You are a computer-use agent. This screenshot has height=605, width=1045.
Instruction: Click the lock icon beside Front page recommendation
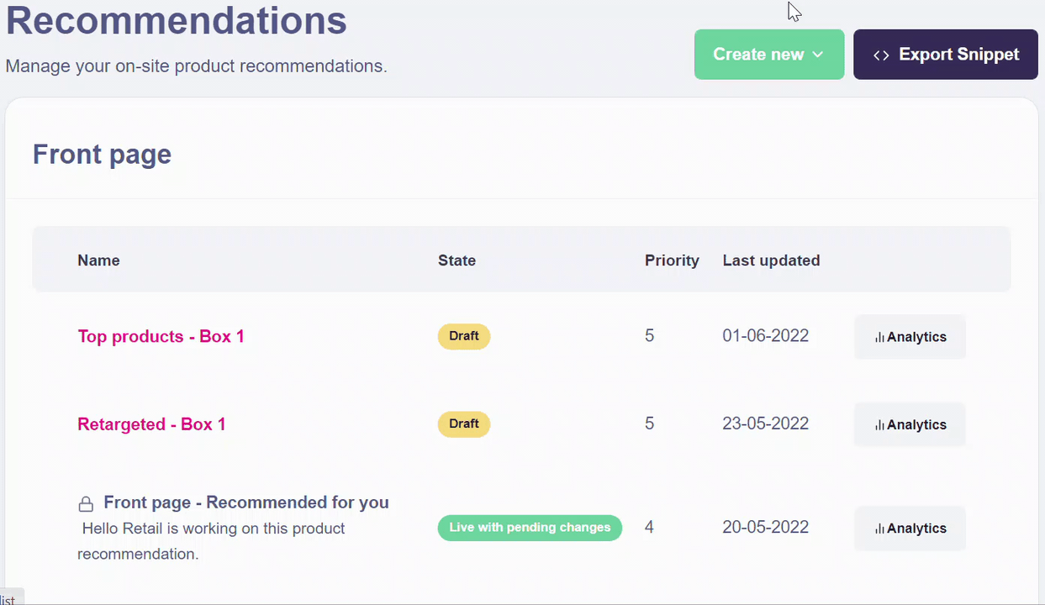(x=86, y=504)
